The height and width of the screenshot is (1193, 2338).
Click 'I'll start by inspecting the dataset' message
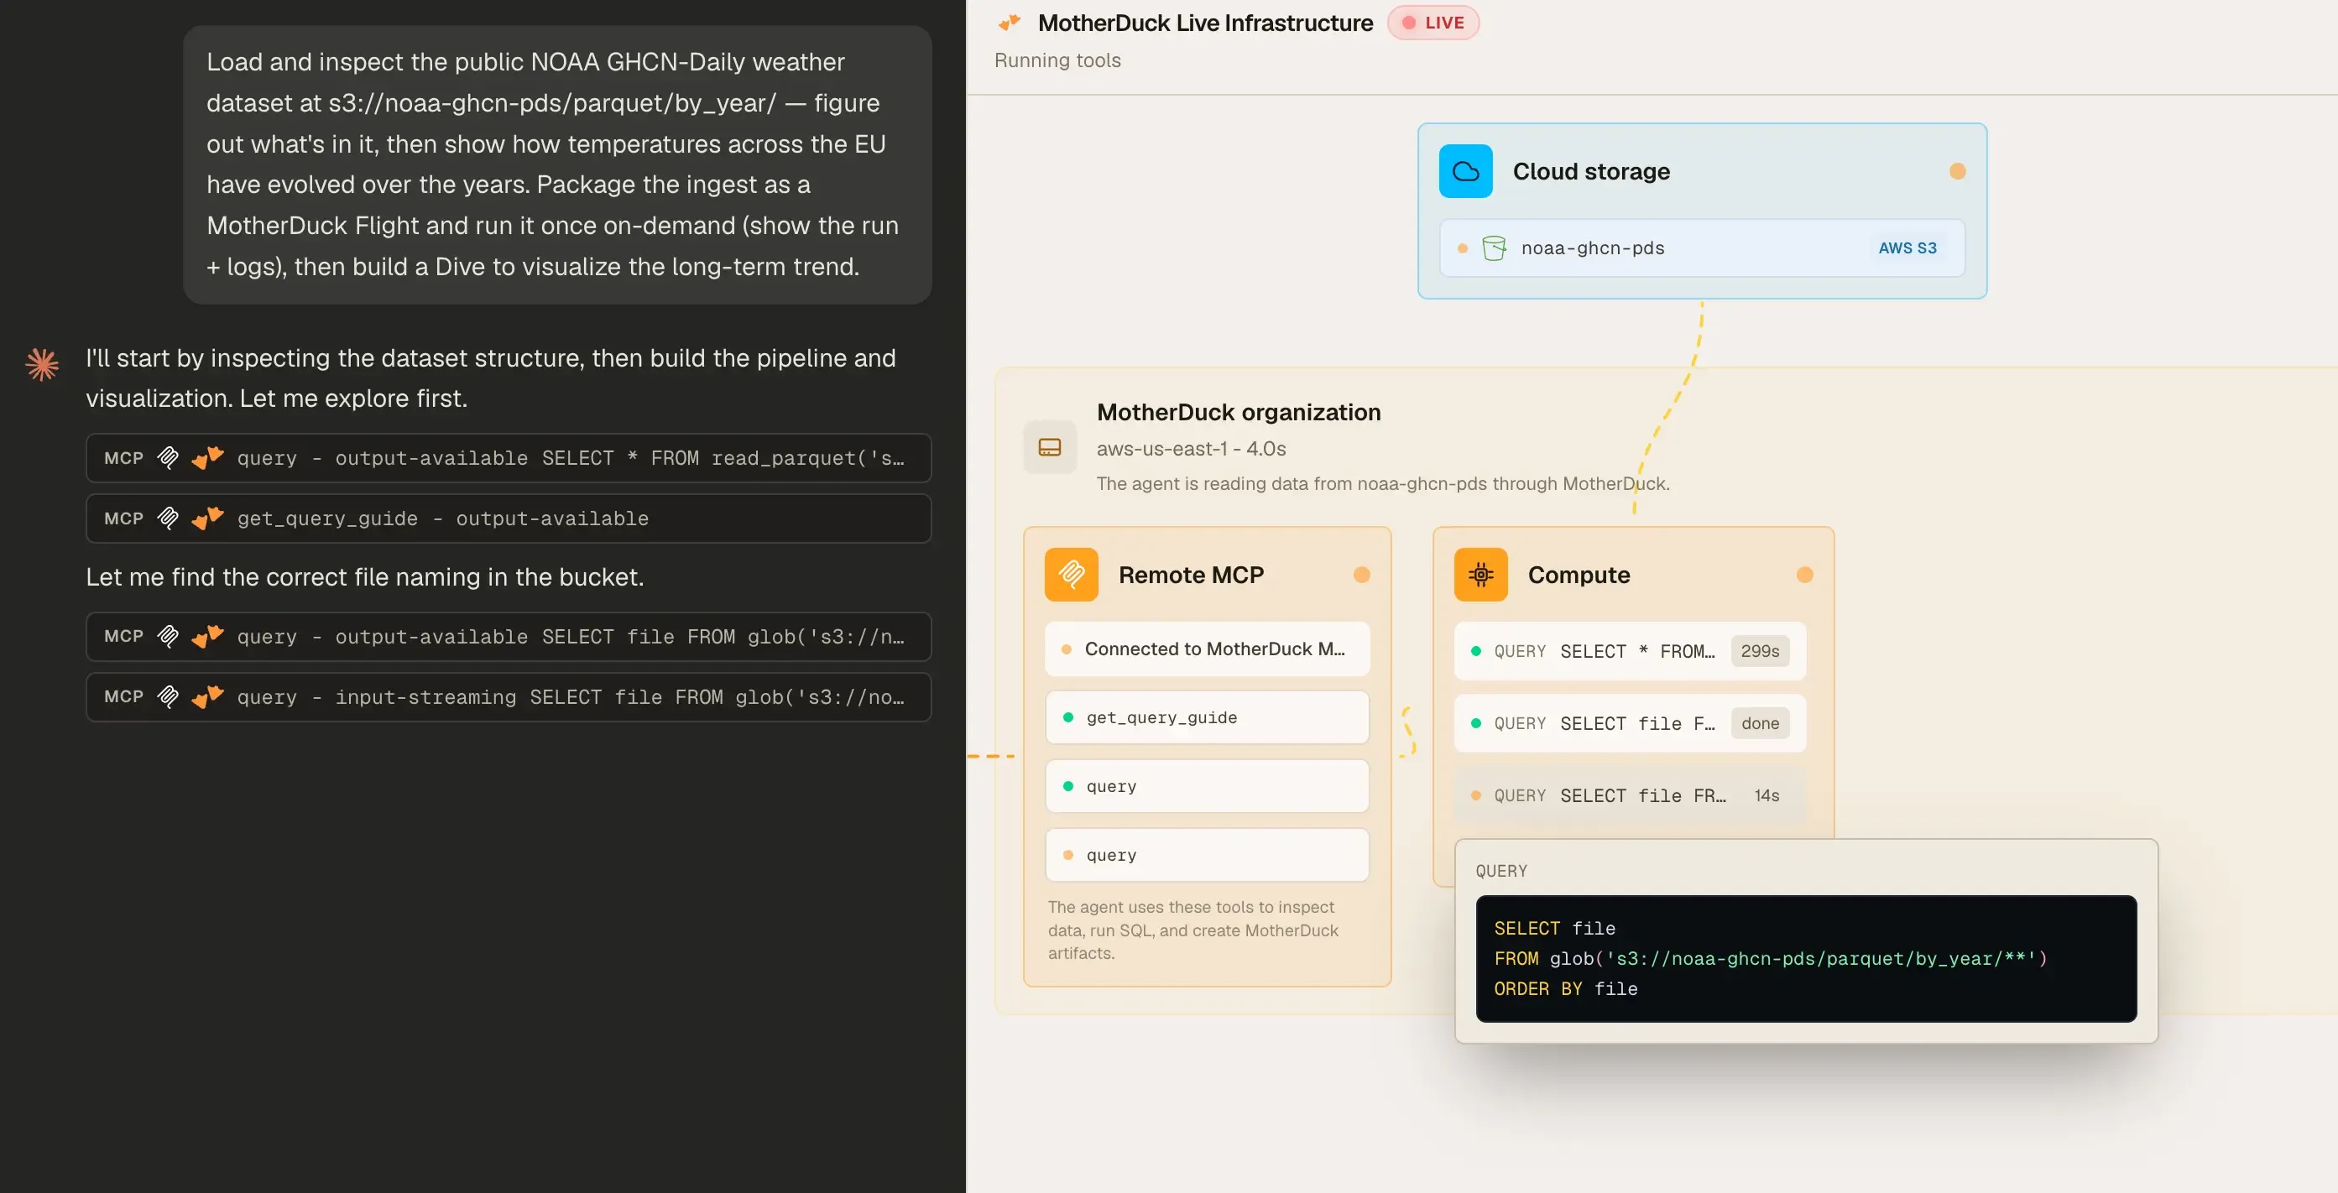pos(490,378)
